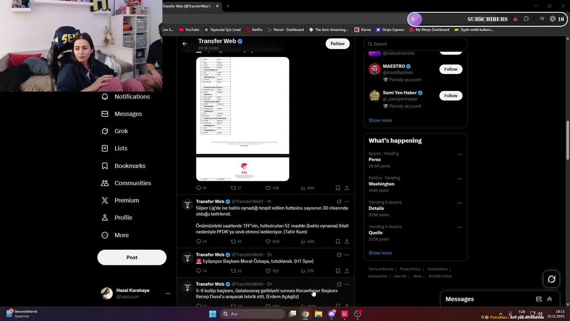This screenshot has height=321, width=570.
Task: Open Grok explain on Süper Lig post
Action: pyautogui.click(x=339, y=202)
